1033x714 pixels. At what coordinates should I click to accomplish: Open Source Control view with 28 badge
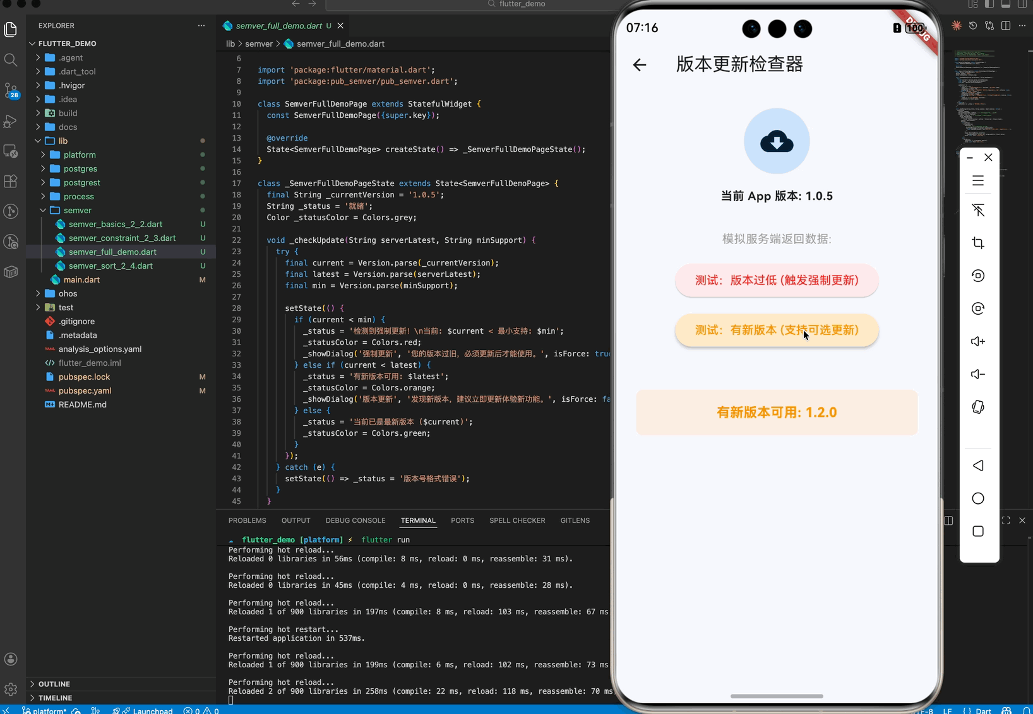(x=11, y=91)
